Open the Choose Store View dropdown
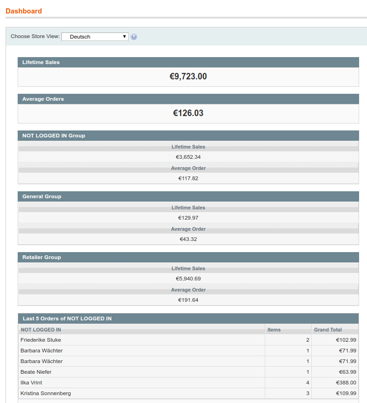Image resolution: width=367 pixels, height=403 pixels. click(95, 37)
